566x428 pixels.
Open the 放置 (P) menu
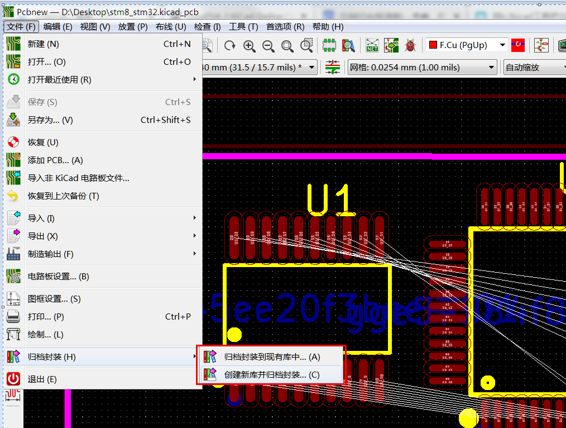(133, 27)
